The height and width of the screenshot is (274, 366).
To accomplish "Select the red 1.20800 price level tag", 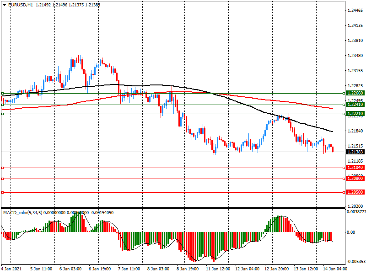I will [355, 179].
